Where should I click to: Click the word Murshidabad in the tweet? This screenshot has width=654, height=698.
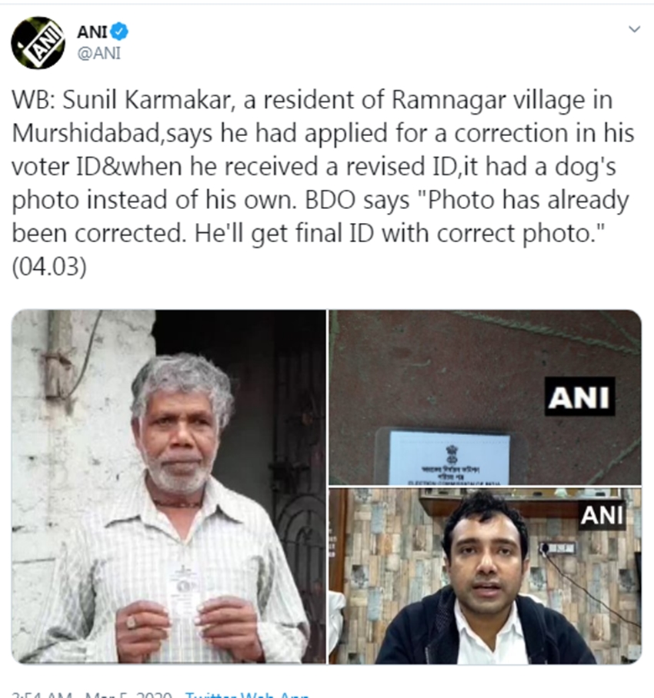pyautogui.click(x=85, y=134)
